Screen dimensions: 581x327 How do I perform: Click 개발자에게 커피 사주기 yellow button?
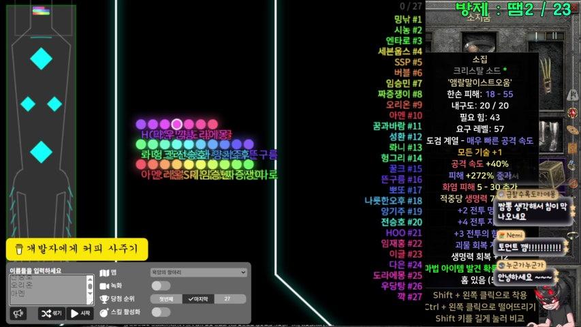77,249
